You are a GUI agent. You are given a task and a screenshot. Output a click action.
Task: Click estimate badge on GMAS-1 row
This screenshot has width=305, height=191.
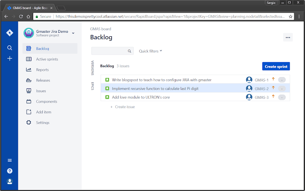282,80
